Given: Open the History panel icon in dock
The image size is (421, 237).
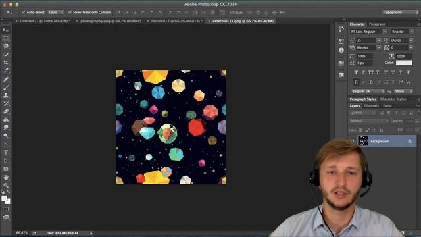Looking at the screenshot, I should click(341, 29).
